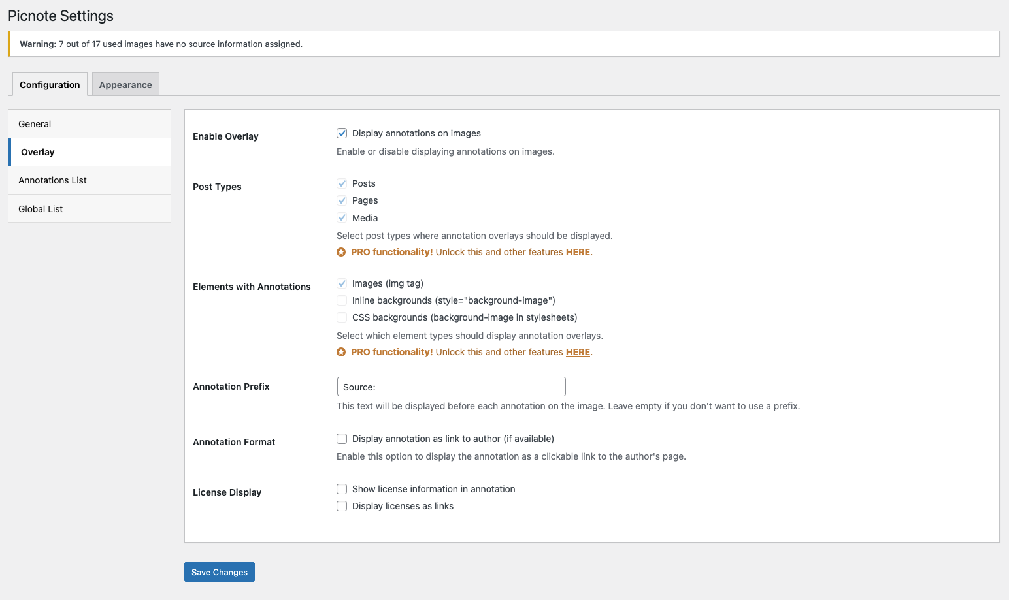Viewport: 1009px width, 600px height.
Task: Enable Inline backgrounds annotations
Action: click(342, 300)
